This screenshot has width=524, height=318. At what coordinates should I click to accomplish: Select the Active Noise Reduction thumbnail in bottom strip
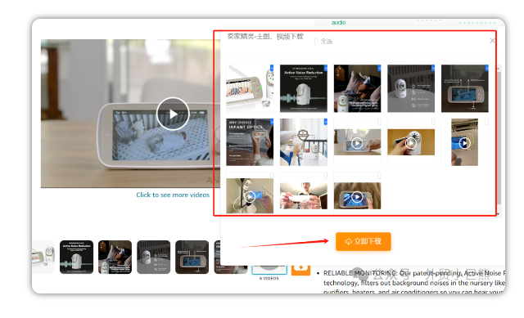(x=76, y=257)
